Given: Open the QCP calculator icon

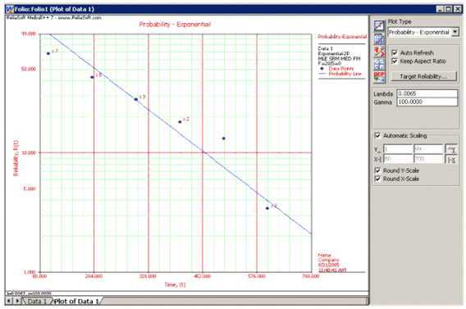Looking at the screenshot, I should pos(379,76).
